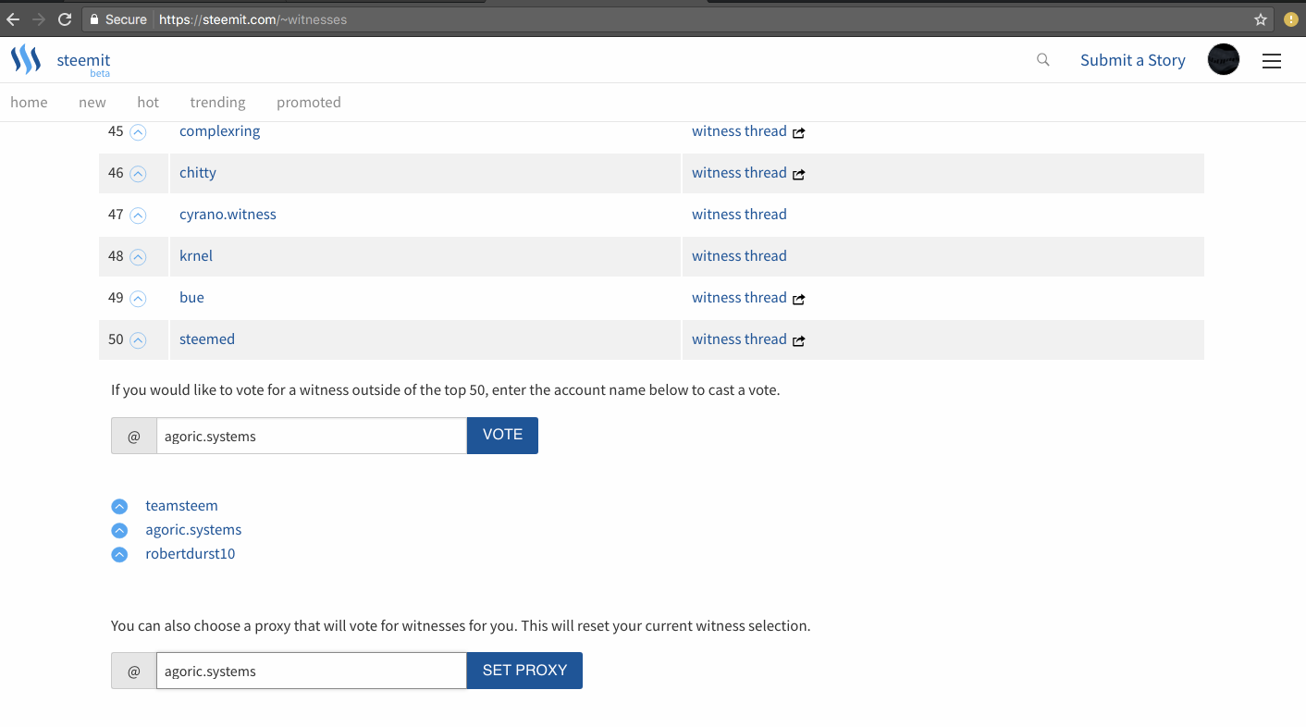
Task: Click the user avatar picture
Action: tap(1224, 60)
